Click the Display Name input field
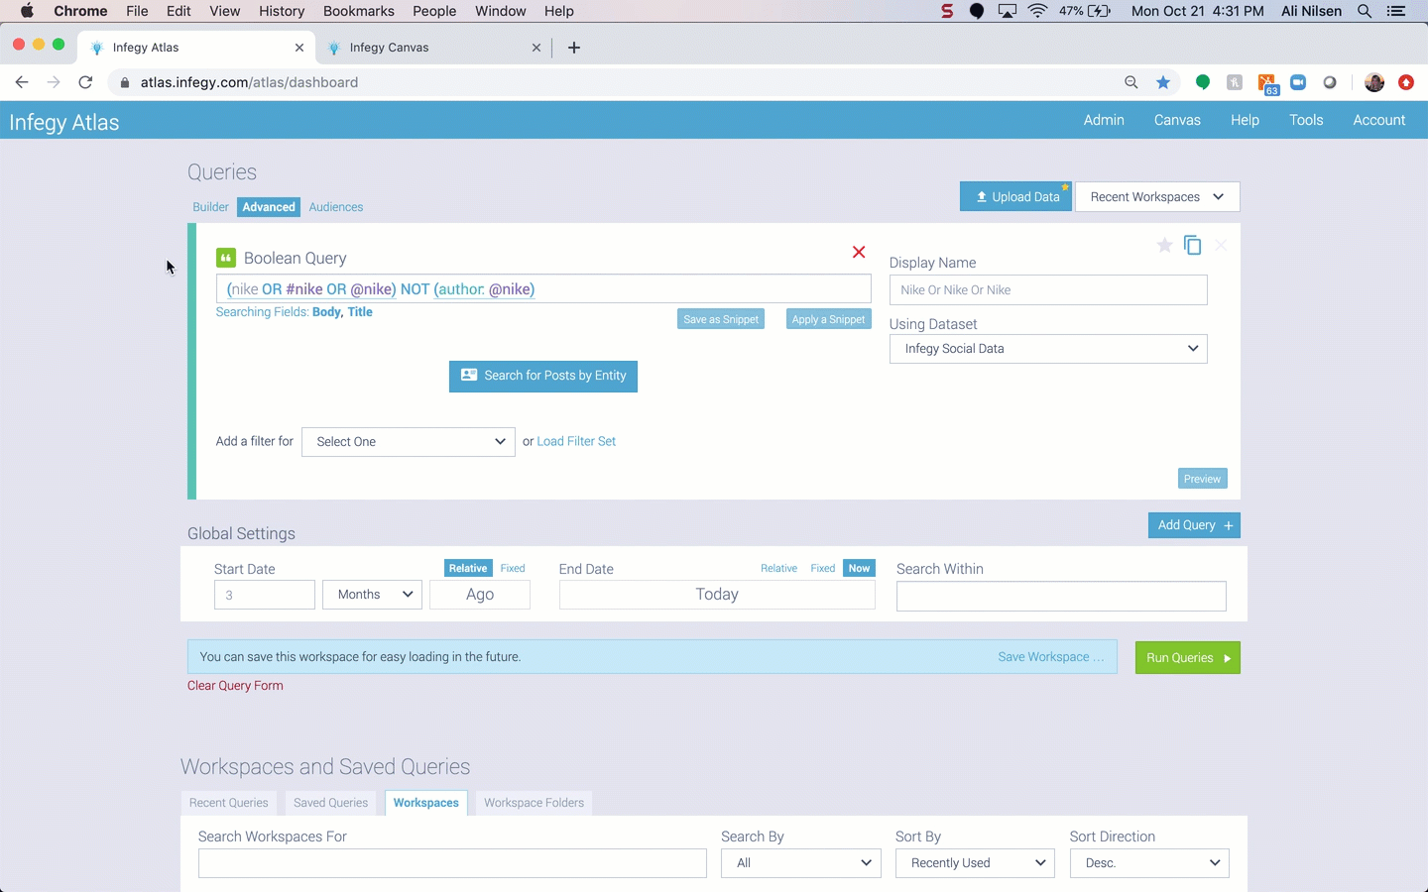Screen dimensions: 1428x892 [1047, 290]
